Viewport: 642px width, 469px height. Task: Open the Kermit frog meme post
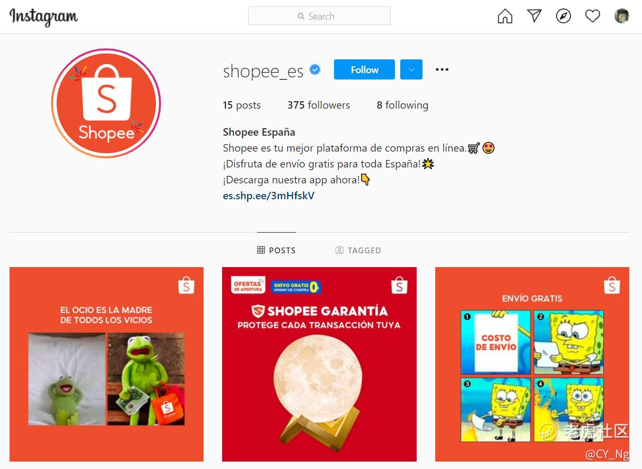107,364
